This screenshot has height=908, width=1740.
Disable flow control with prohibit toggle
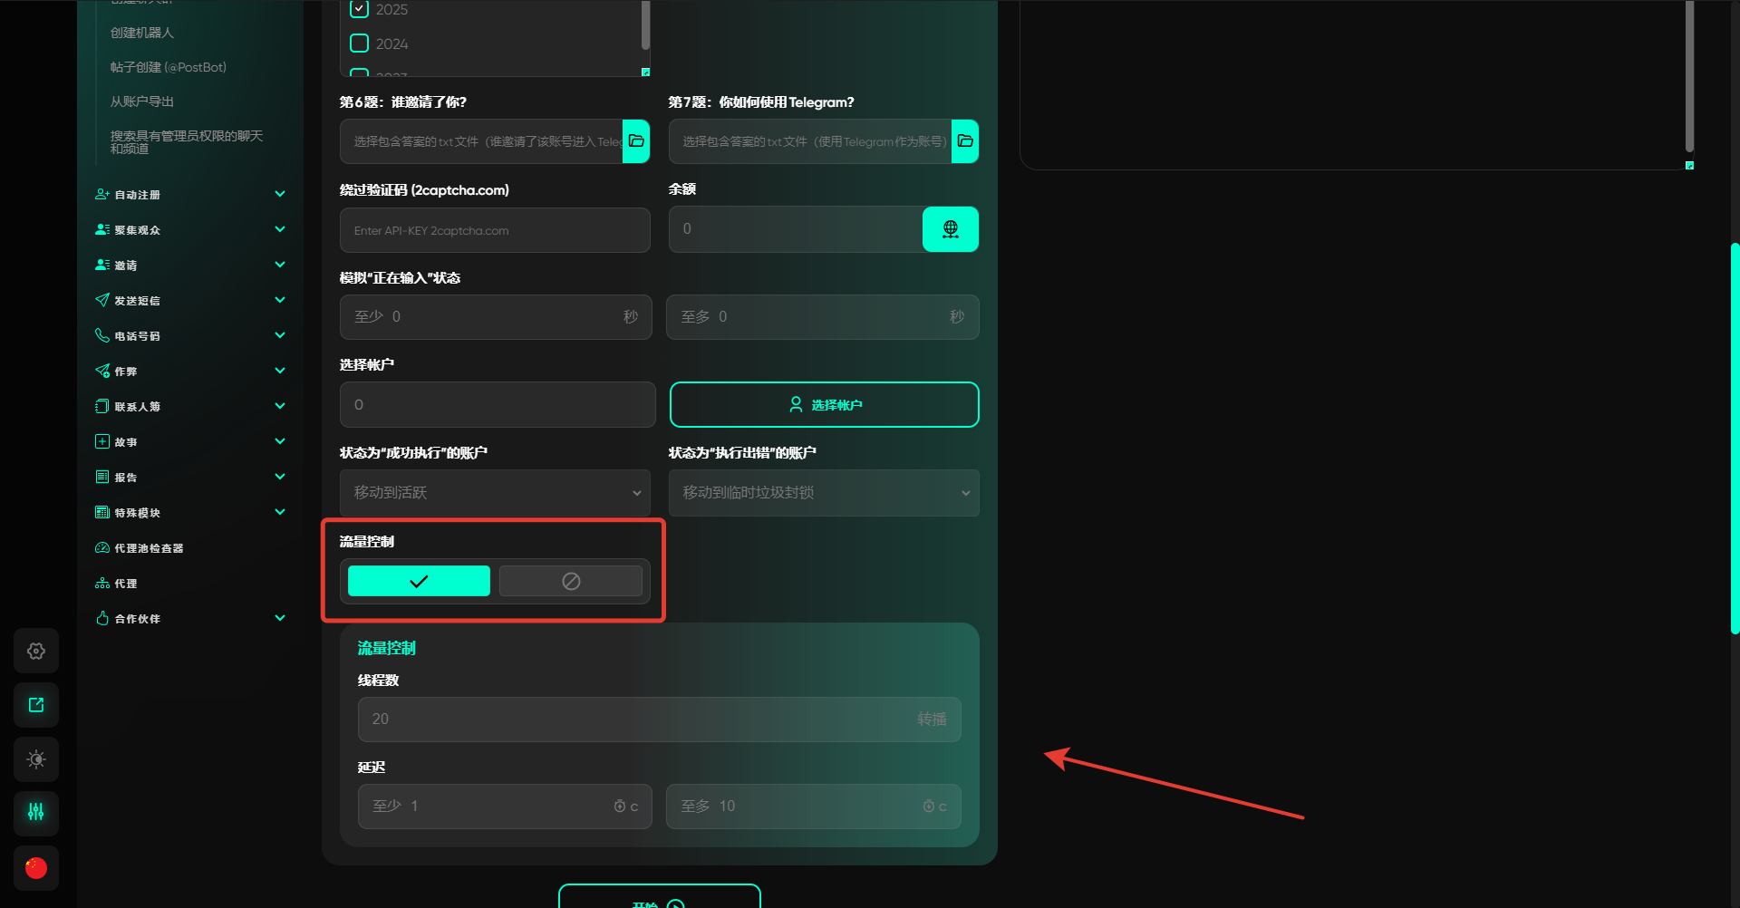coord(571,581)
